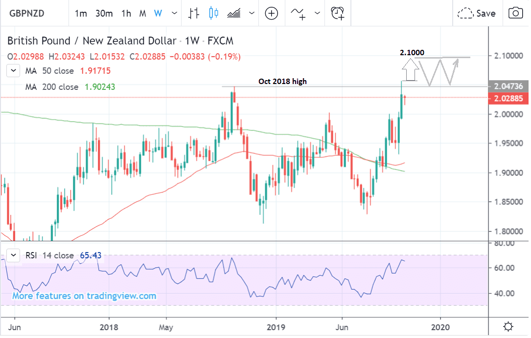Viewport: 531px width, 338px height.
Task: Open More features on tradingview.com link
Action: tap(84, 296)
